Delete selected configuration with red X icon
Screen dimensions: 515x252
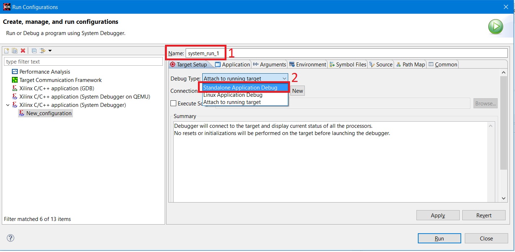point(23,51)
